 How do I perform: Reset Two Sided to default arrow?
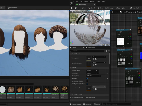click(107, 79)
